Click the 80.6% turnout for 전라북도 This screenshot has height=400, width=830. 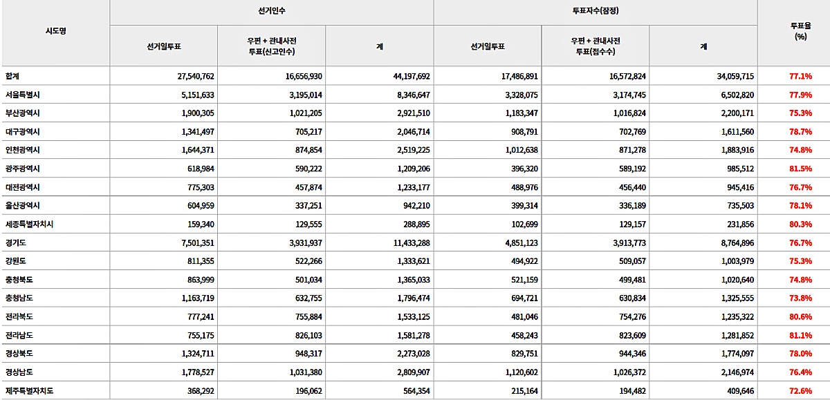tap(800, 317)
